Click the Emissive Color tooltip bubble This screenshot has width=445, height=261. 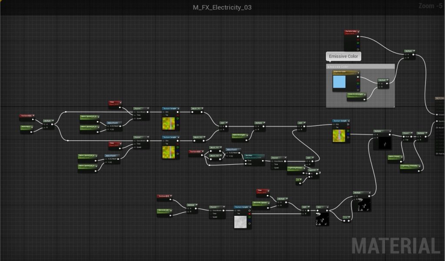point(343,56)
